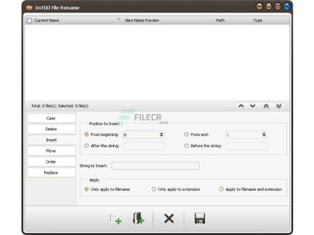The width and height of the screenshot is (314, 235).
Task: Open the Replace tab
Action: point(51,172)
